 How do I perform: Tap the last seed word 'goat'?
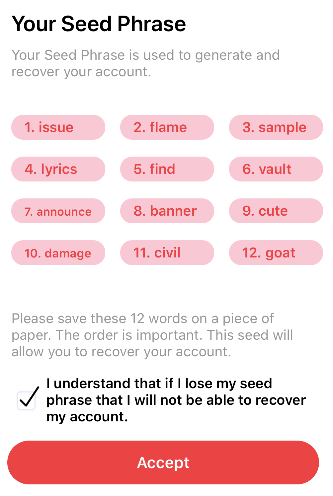(276, 253)
